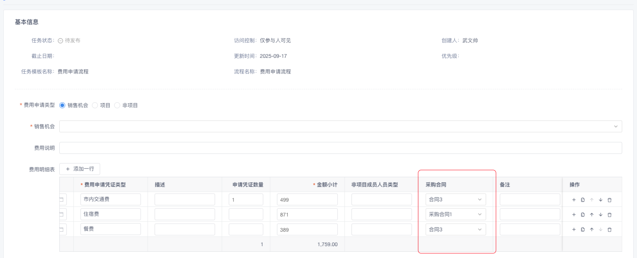The width and height of the screenshot is (637, 258).
Task: Select the 项目 radio option
Action: 95,105
